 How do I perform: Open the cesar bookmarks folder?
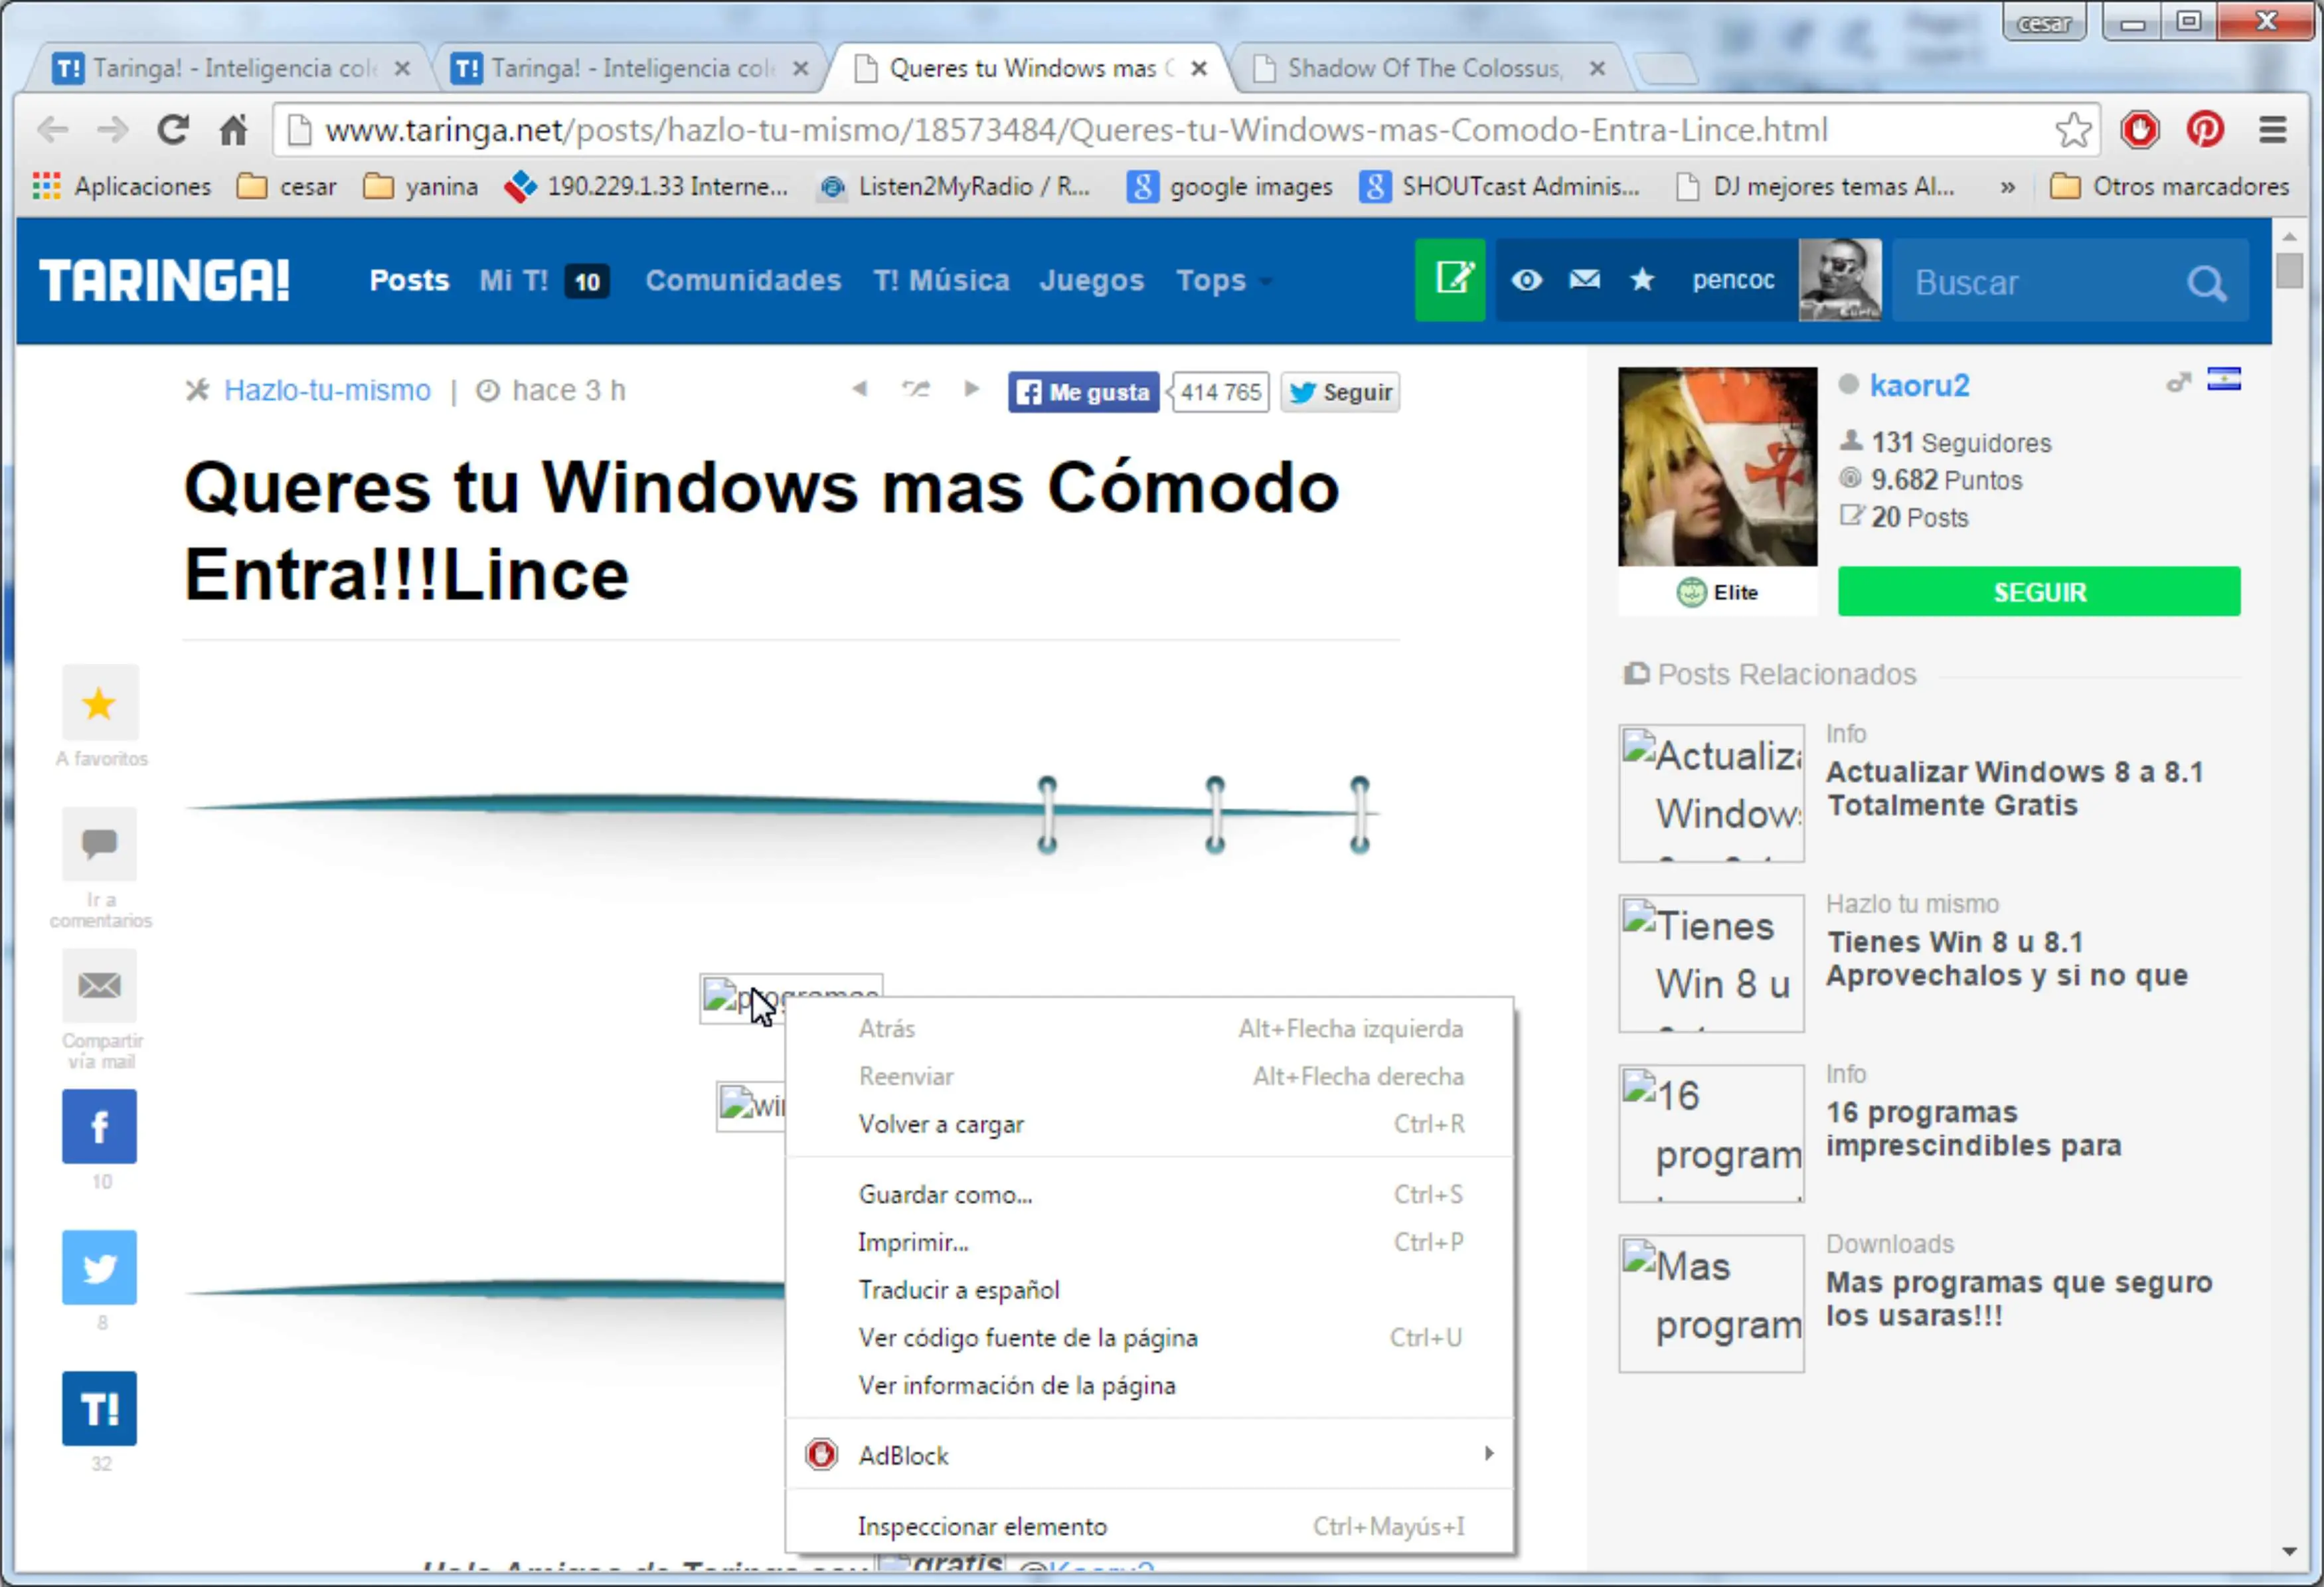pyautogui.click(x=287, y=186)
